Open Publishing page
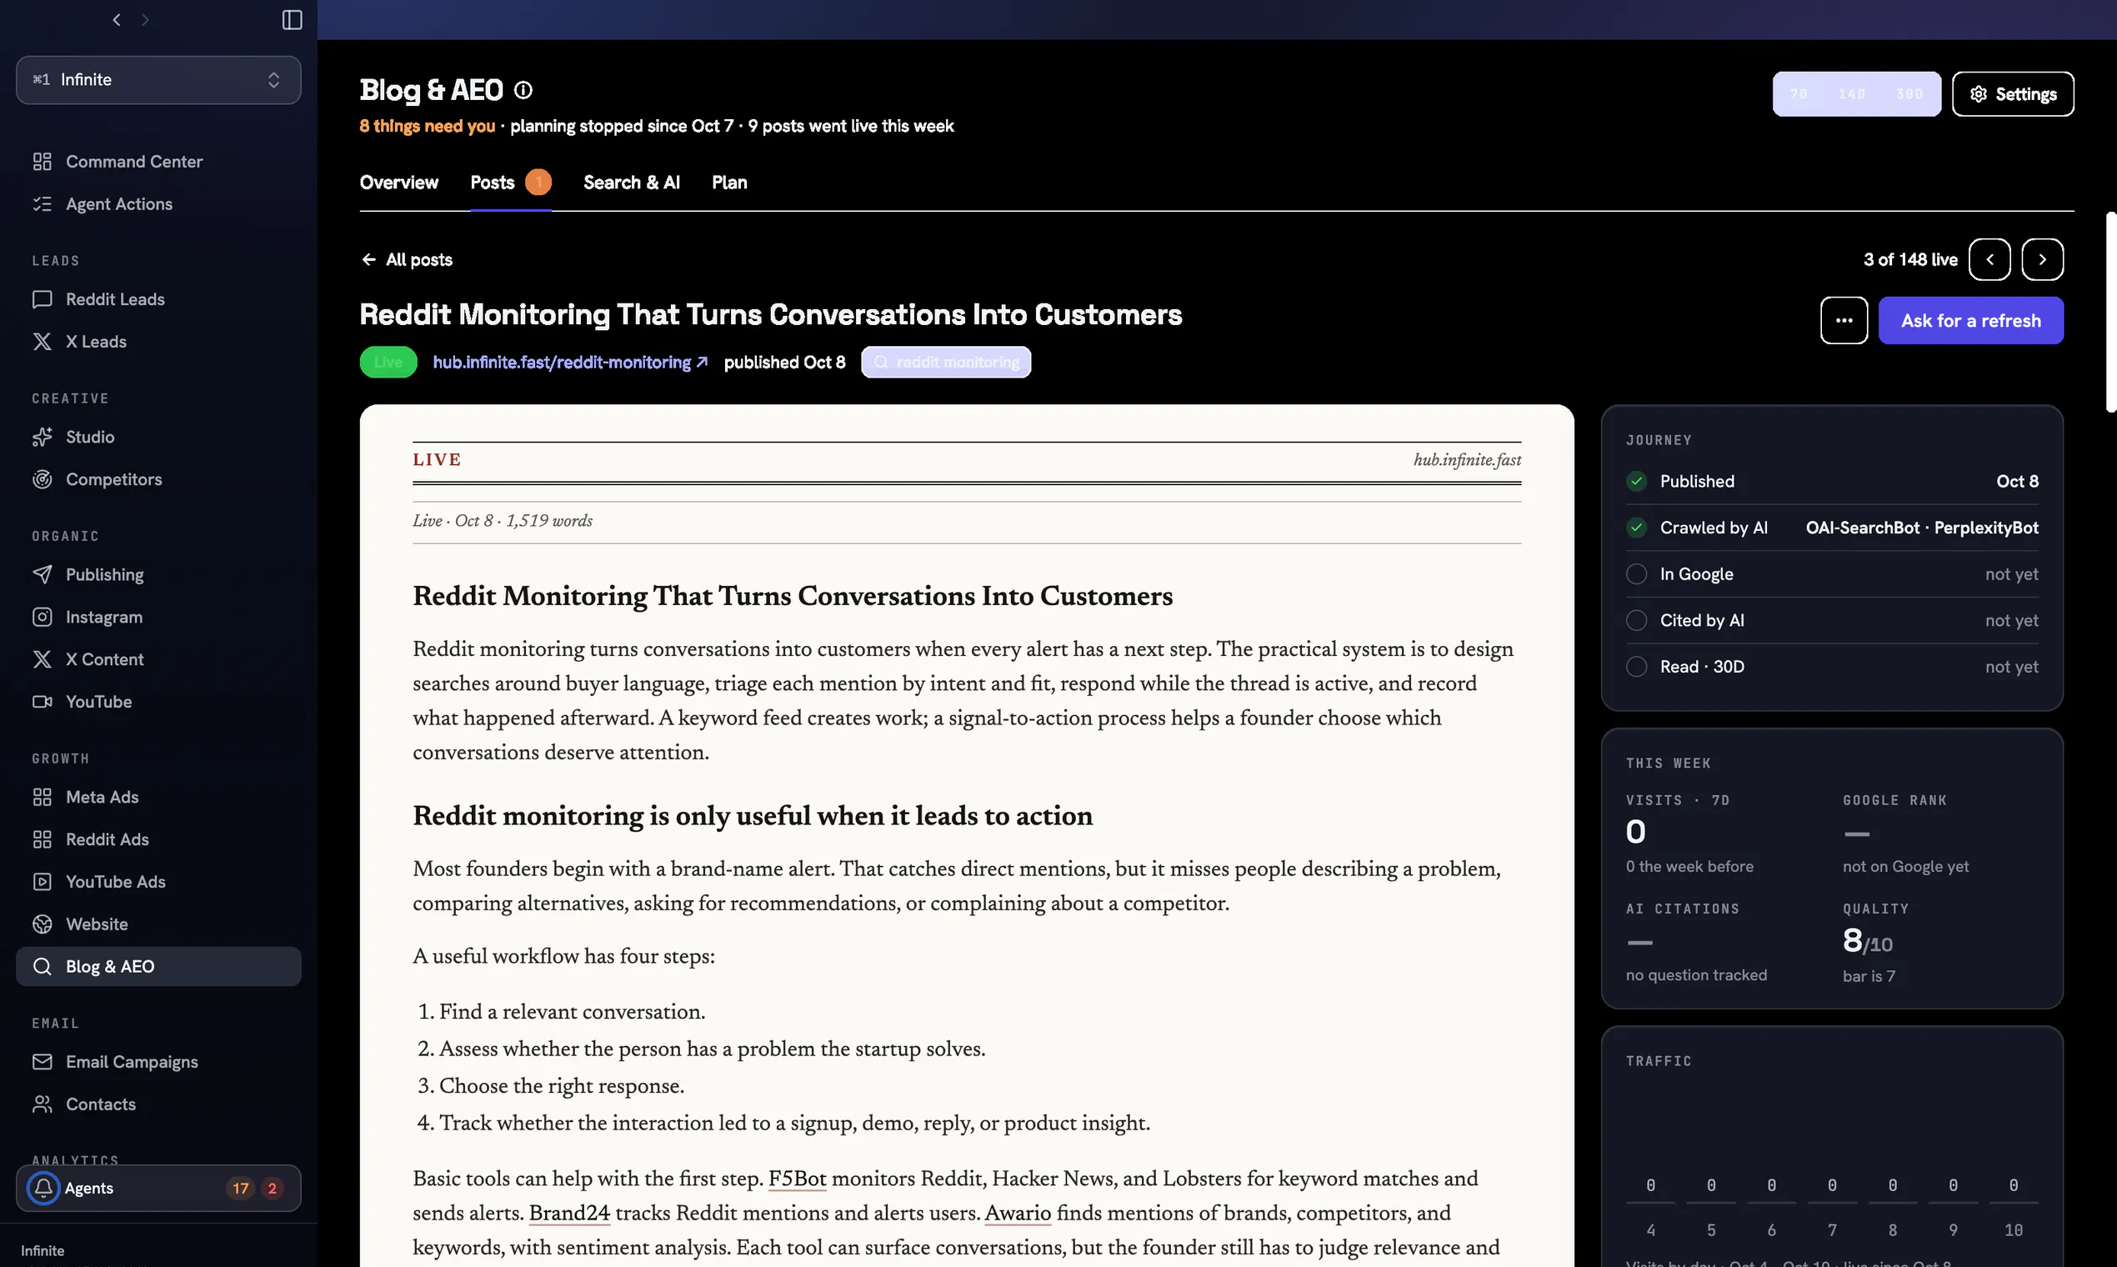This screenshot has width=2117, height=1267. 158,574
